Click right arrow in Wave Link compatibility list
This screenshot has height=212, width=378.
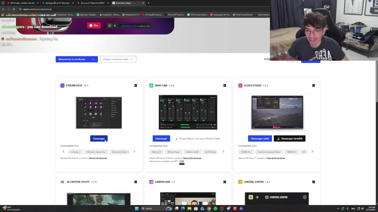click(x=223, y=152)
